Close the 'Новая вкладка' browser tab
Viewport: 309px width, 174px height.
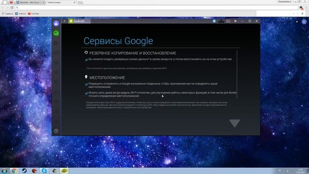[74, 2]
